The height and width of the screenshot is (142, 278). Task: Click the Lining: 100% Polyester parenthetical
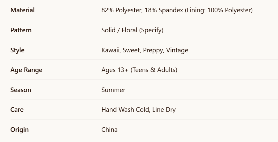coord(219,10)
